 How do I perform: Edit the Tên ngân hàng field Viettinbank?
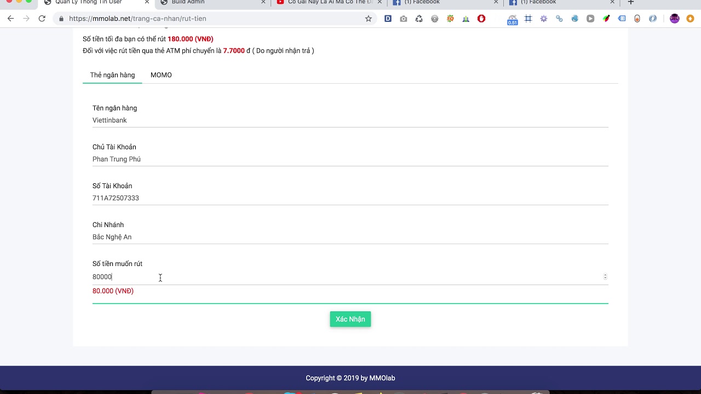(x=350, y=120)
